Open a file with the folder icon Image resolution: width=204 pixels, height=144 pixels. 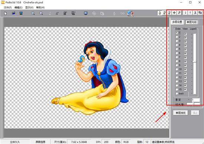click(x=13, y=13)
